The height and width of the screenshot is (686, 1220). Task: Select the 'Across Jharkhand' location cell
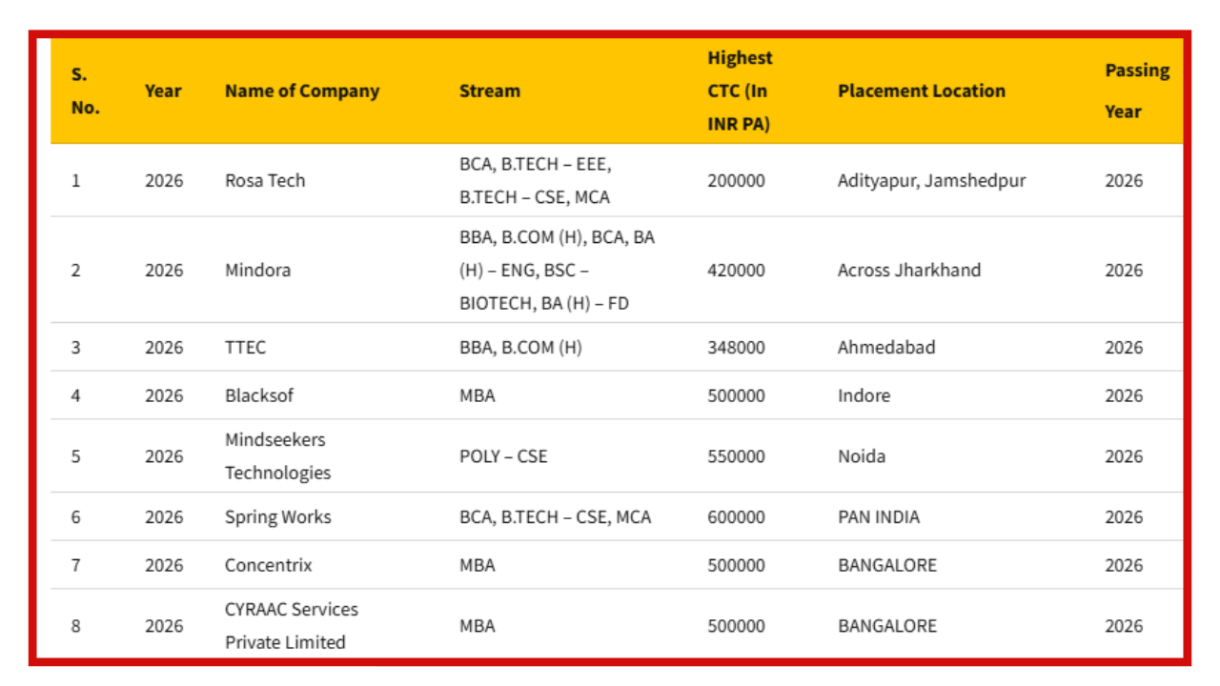[x=908, y=271]
